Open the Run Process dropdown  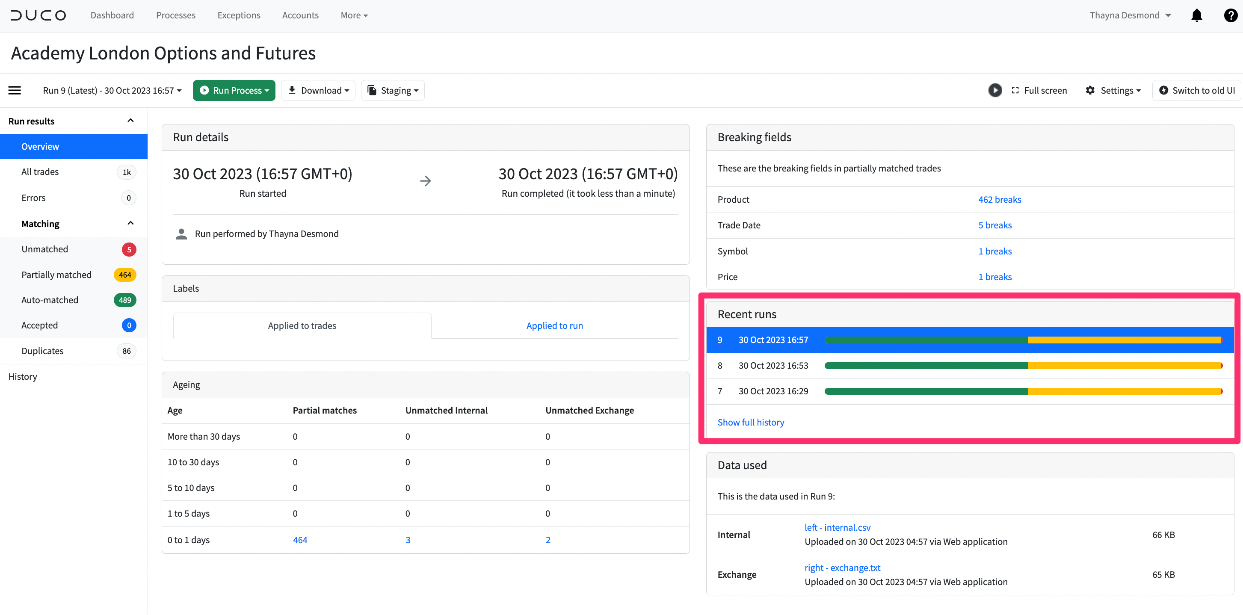234,90
